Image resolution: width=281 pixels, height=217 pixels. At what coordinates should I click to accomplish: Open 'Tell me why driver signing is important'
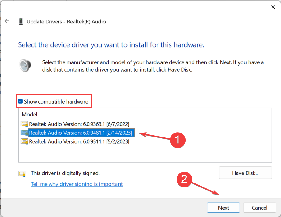[77, 184]
